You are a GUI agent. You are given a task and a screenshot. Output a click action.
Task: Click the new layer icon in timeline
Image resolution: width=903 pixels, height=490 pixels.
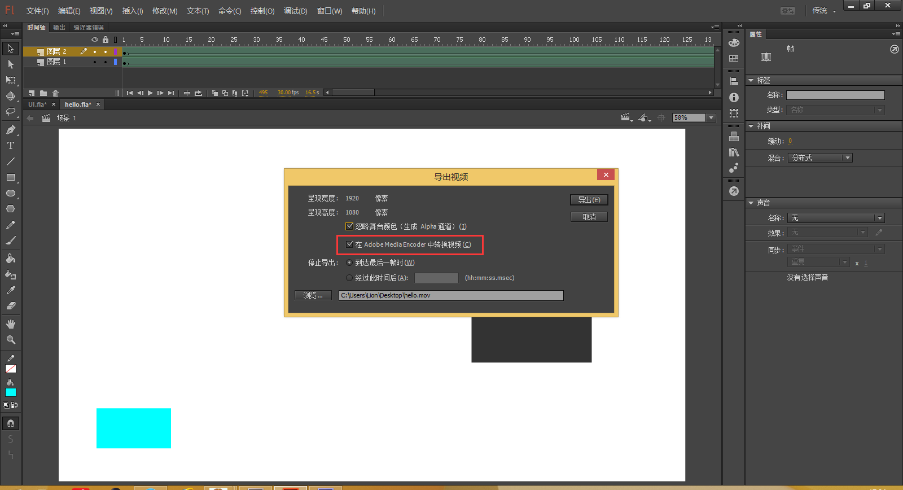click(31, 93)
